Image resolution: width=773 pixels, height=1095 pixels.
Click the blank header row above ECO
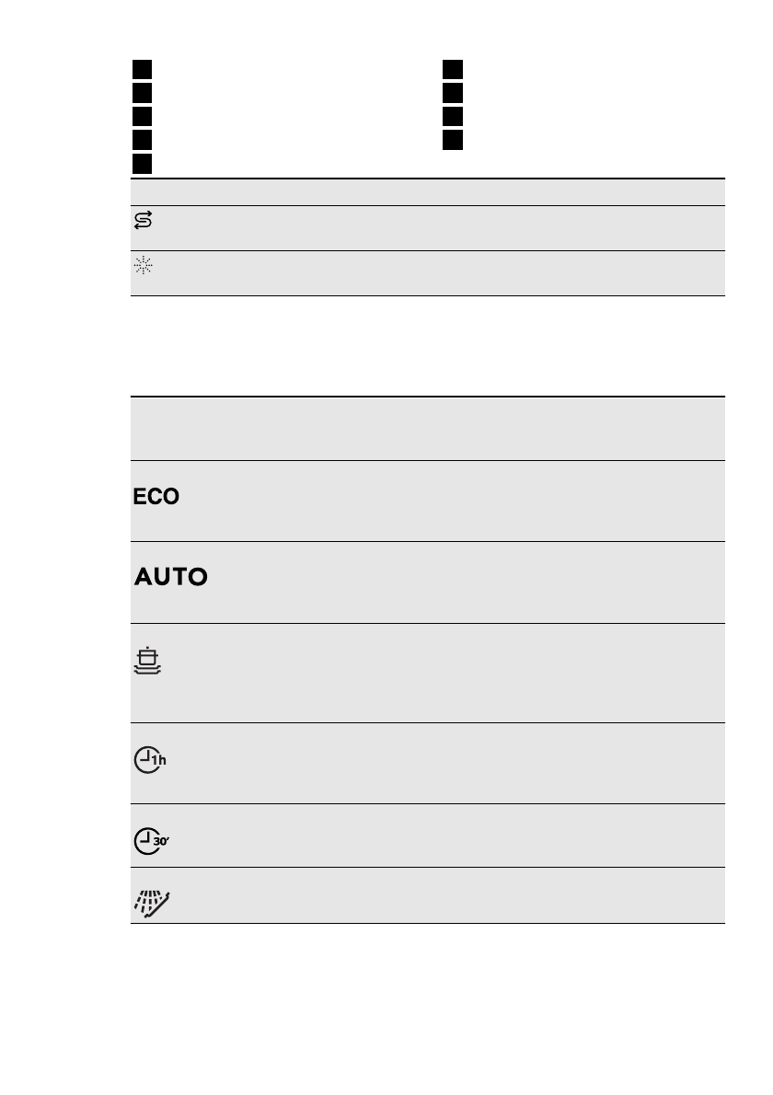click(x=428, y=429)
